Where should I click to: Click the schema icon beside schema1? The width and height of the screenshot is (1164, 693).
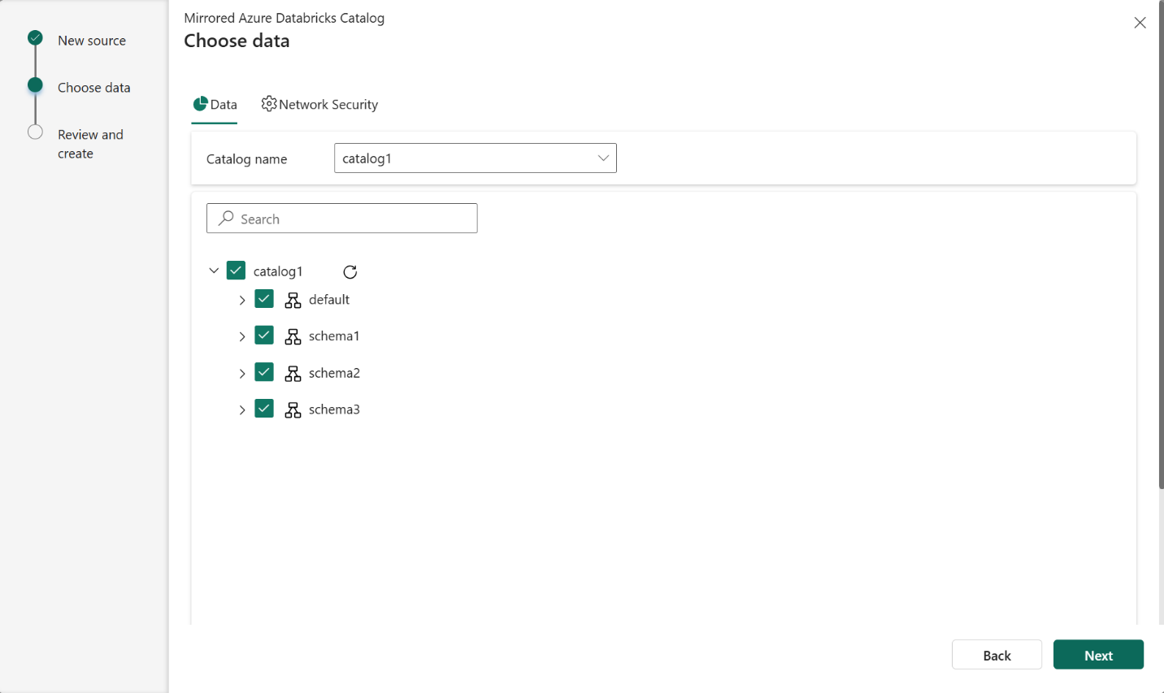[293, 336]
